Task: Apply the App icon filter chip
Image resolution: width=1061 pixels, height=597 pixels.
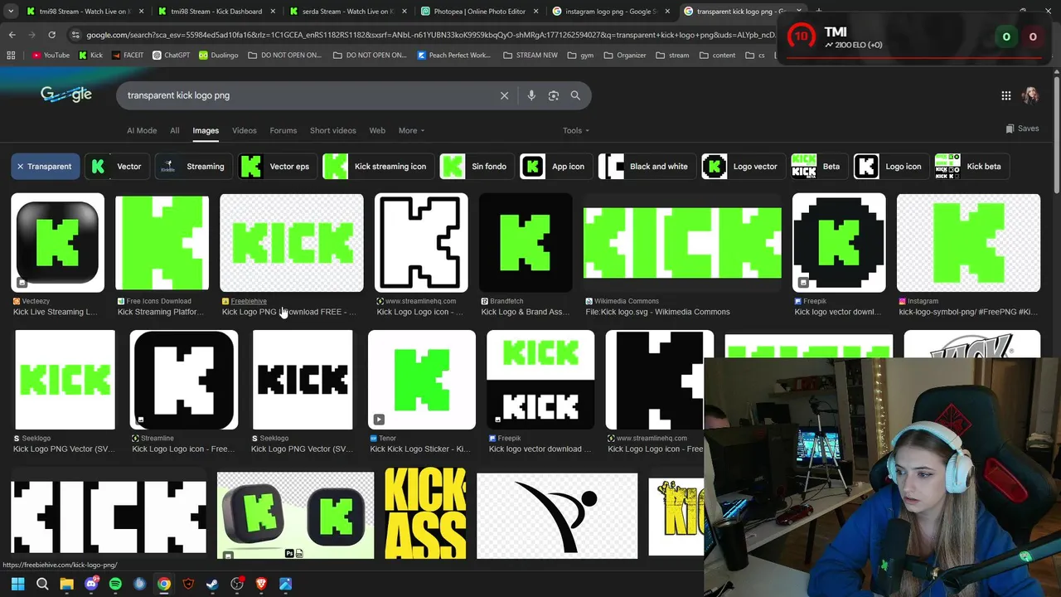Action: (555, 167)
